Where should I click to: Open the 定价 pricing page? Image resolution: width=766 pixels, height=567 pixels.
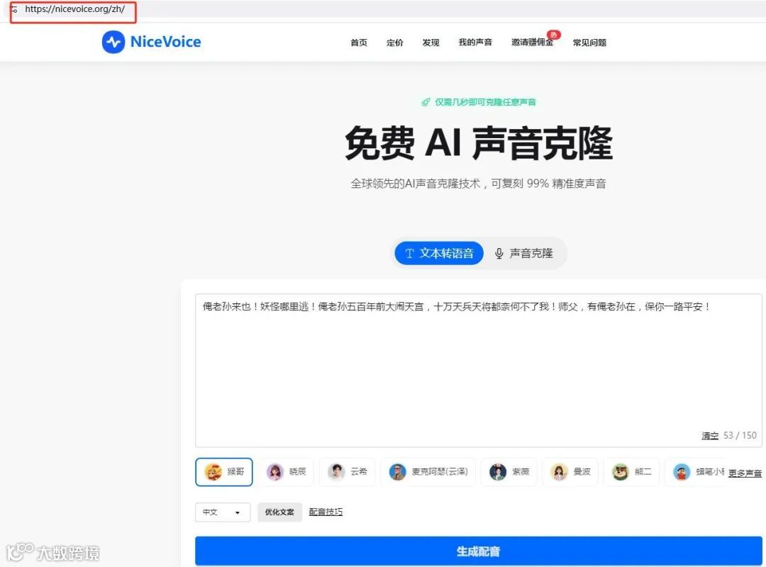point(395,43)
